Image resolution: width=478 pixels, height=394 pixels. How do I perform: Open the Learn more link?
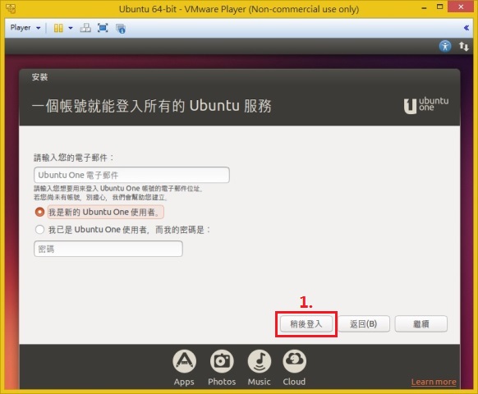[x=434, y=382]
